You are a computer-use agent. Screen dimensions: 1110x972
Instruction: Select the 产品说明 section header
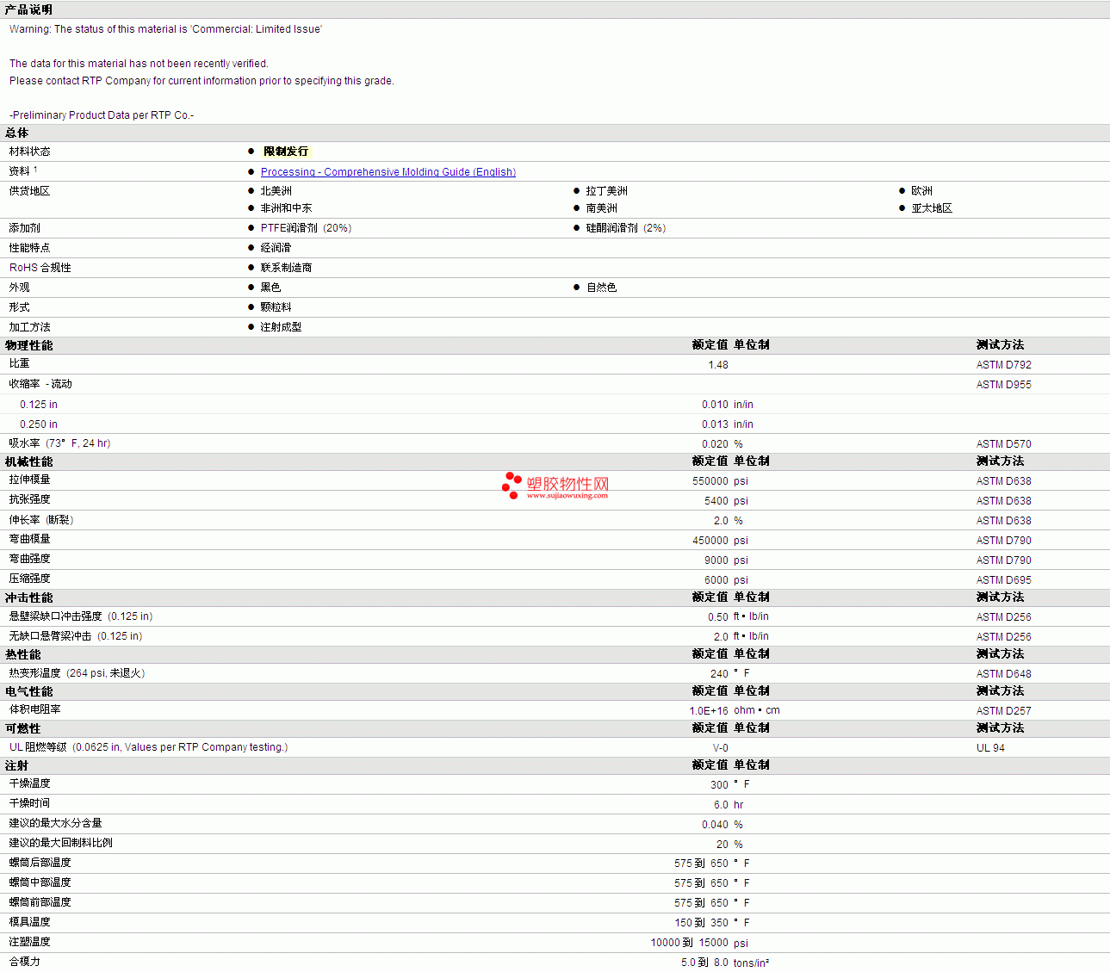[x=28, y=9]
